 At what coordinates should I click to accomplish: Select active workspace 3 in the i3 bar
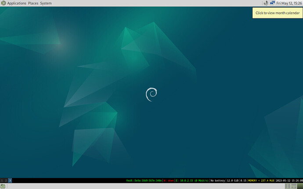tap(10, 181)
